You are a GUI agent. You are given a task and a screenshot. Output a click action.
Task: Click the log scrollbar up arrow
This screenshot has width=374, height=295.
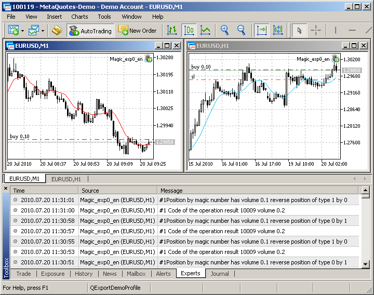click(x=365, y=190)
